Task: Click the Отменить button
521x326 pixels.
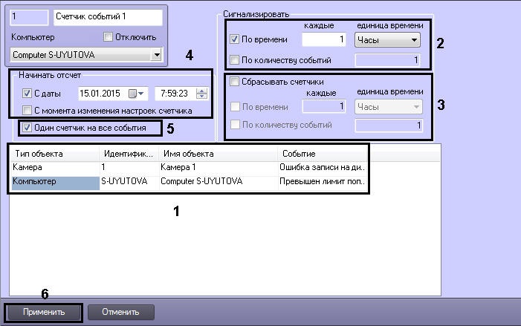Action: pos(120,312)
